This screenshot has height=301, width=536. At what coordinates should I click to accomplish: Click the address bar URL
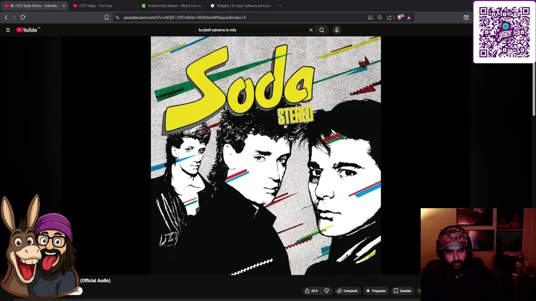pyautogui.click(x=185, y=18)
